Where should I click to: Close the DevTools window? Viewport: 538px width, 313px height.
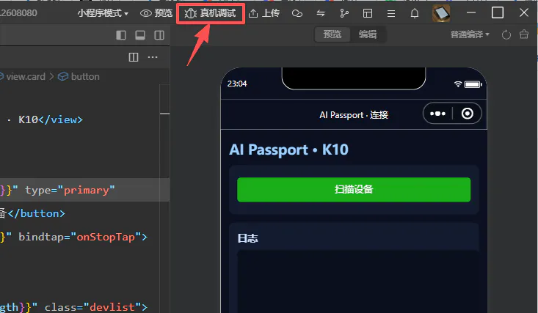(x=524, y=13)
